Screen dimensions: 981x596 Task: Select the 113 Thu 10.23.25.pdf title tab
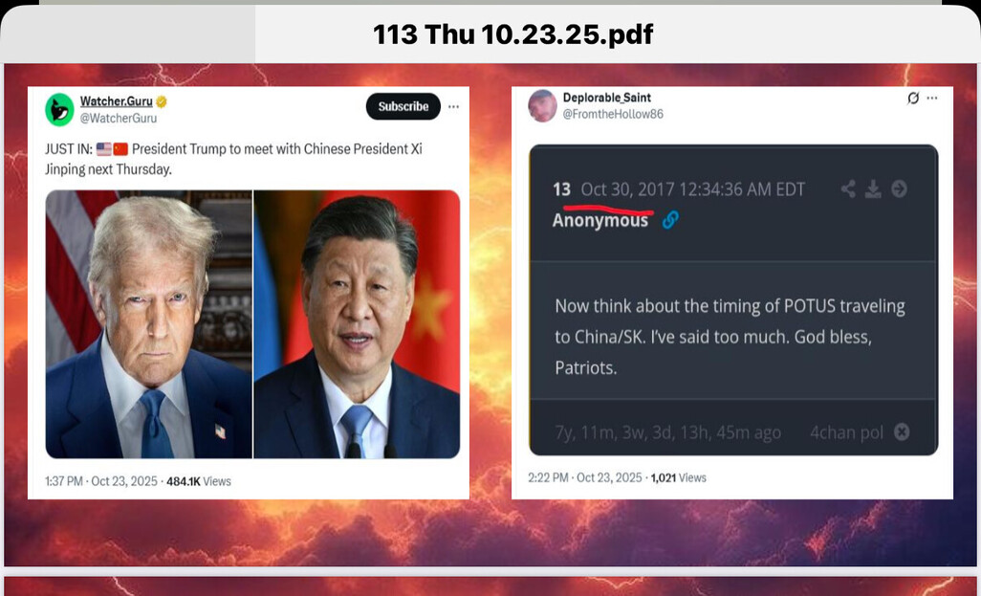513,34
